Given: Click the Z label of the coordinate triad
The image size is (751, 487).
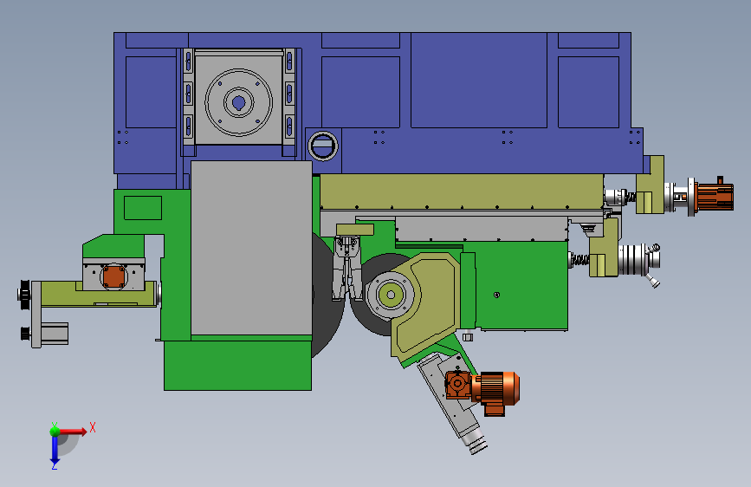Looking at the screenshot, I should [55, 466].
